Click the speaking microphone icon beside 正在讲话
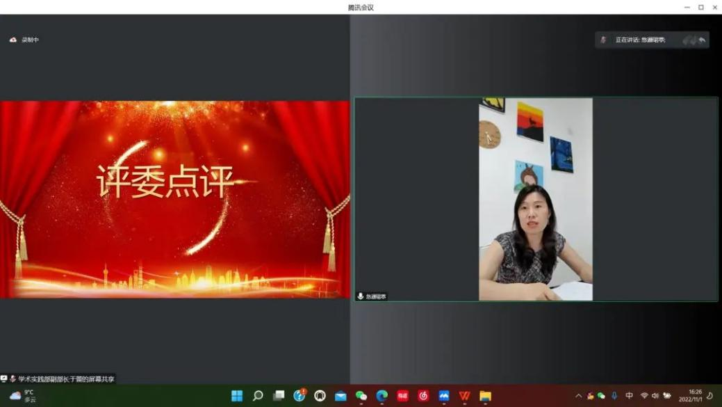722x407 pixels. 602,40
